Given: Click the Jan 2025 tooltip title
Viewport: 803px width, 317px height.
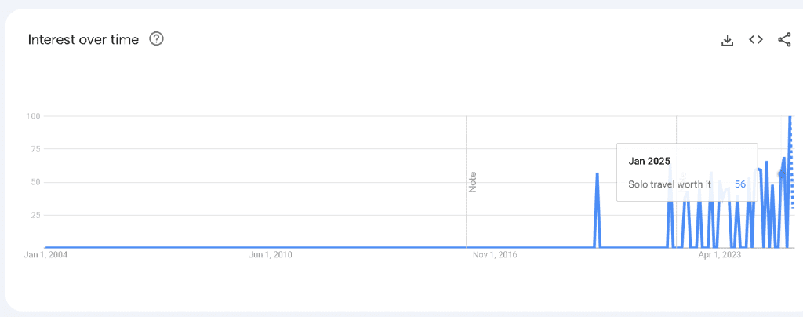Looking at the screenshot, I should (x=649, y=161).
